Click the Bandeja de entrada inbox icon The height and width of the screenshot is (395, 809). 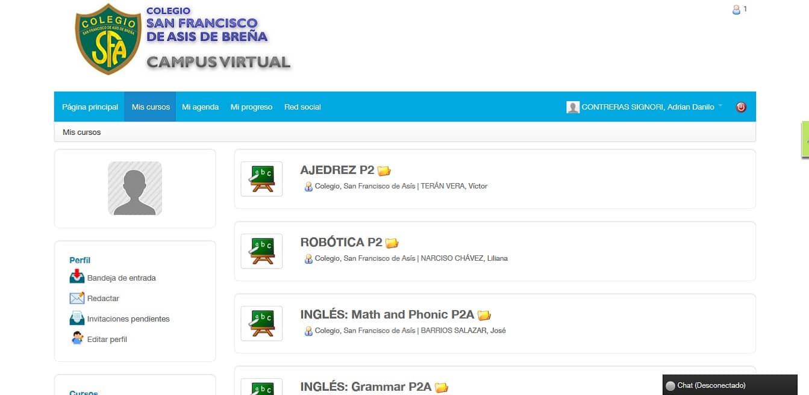click(77, 277)
